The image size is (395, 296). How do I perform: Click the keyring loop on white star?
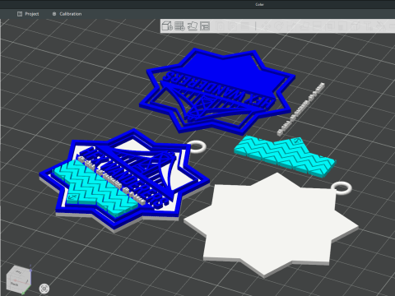pyautogui.click(x=342, y=188)
